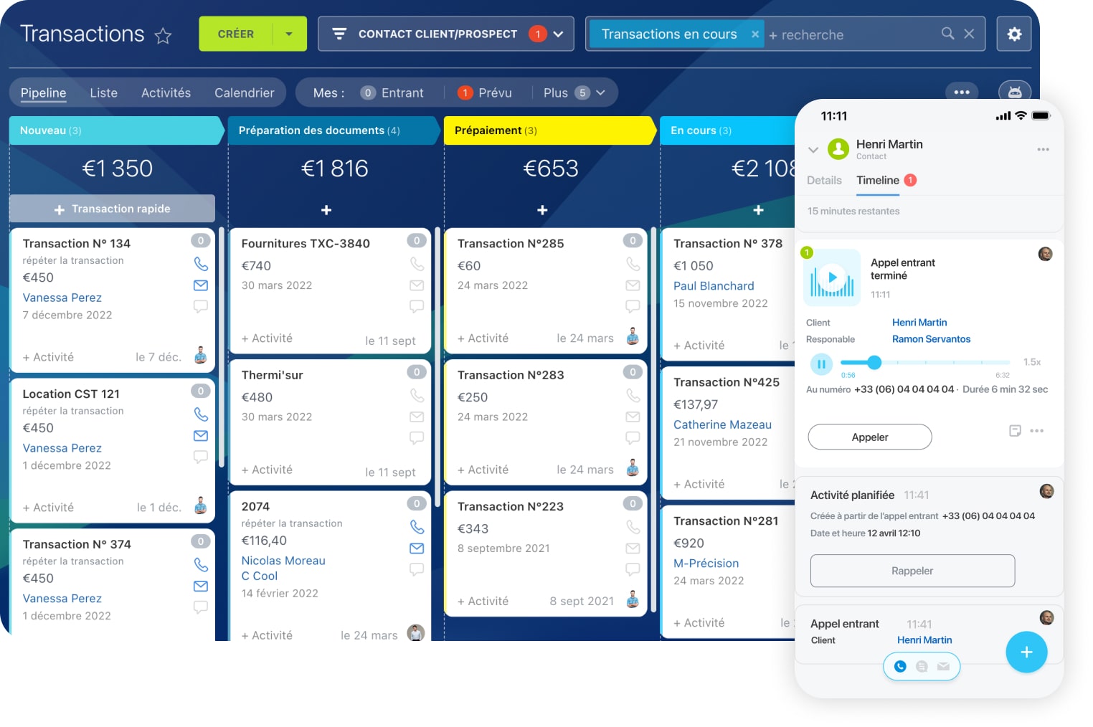
Task: Click the audio playback progress slider handle
Action: pyautogui.click(x=874, y=363)
